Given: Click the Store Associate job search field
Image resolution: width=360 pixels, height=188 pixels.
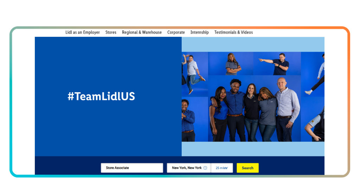Looking at the screenshot, I should coord(132,168).
